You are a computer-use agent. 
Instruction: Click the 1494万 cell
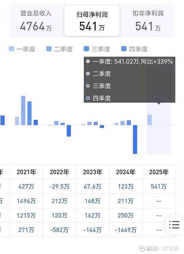point(26,201)
